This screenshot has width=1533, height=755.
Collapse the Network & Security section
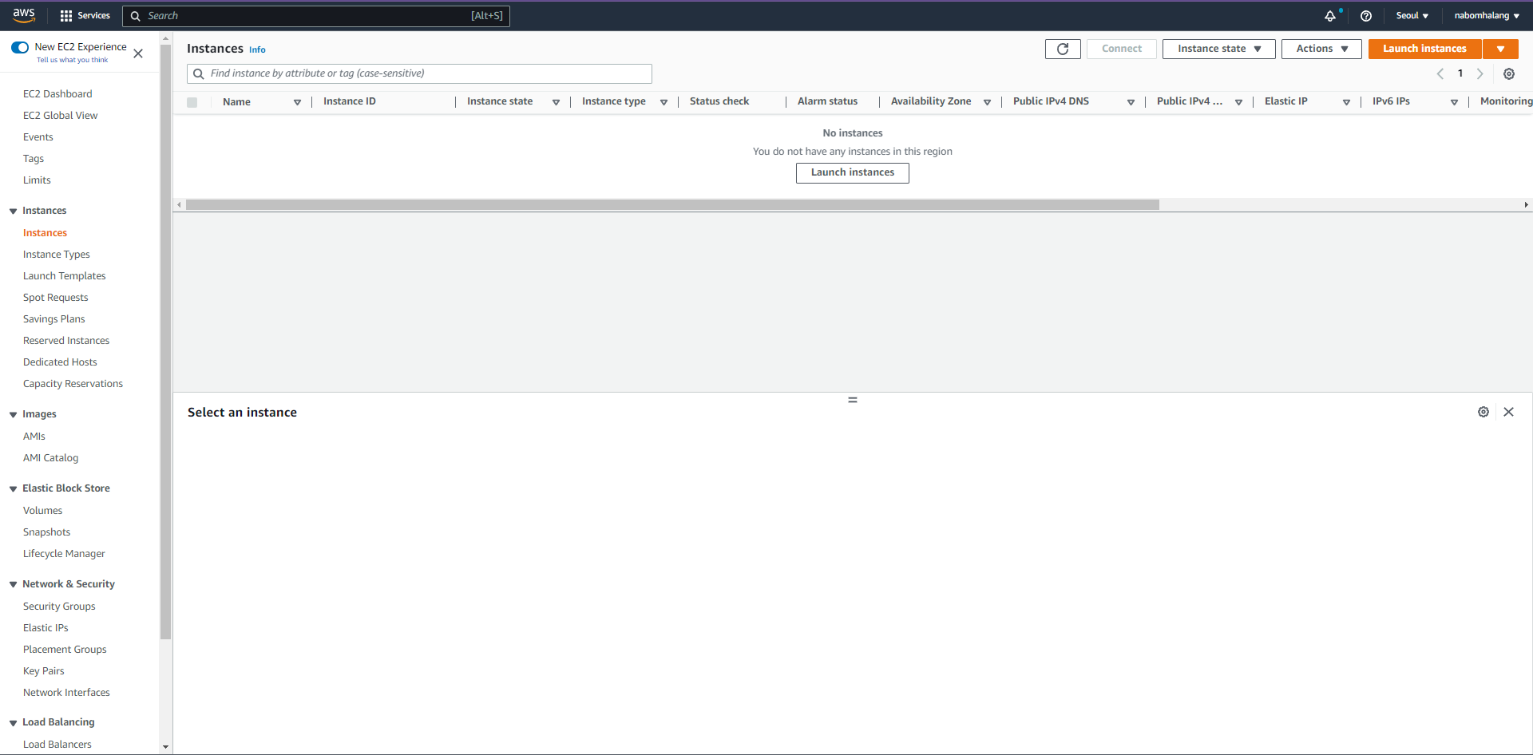pos(13,585)
